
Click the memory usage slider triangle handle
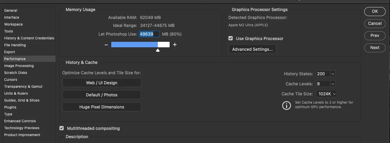coord(158,50)
